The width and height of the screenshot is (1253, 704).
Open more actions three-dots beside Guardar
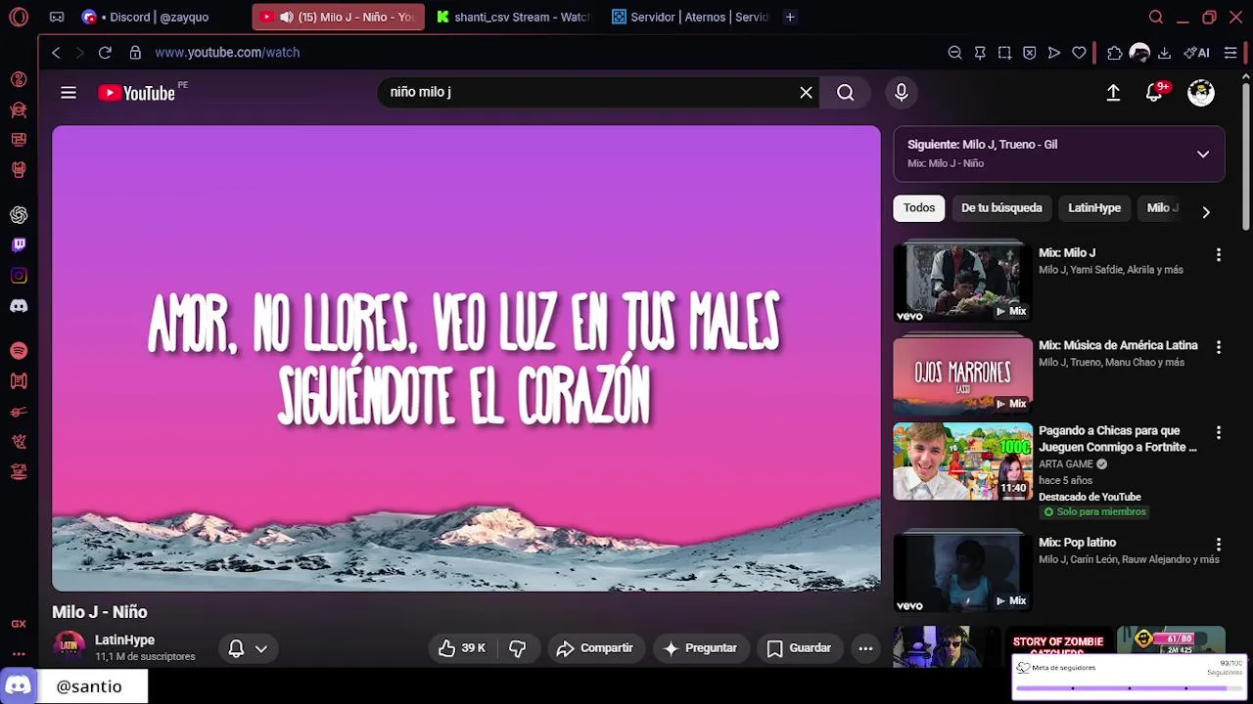pos(865,648)
